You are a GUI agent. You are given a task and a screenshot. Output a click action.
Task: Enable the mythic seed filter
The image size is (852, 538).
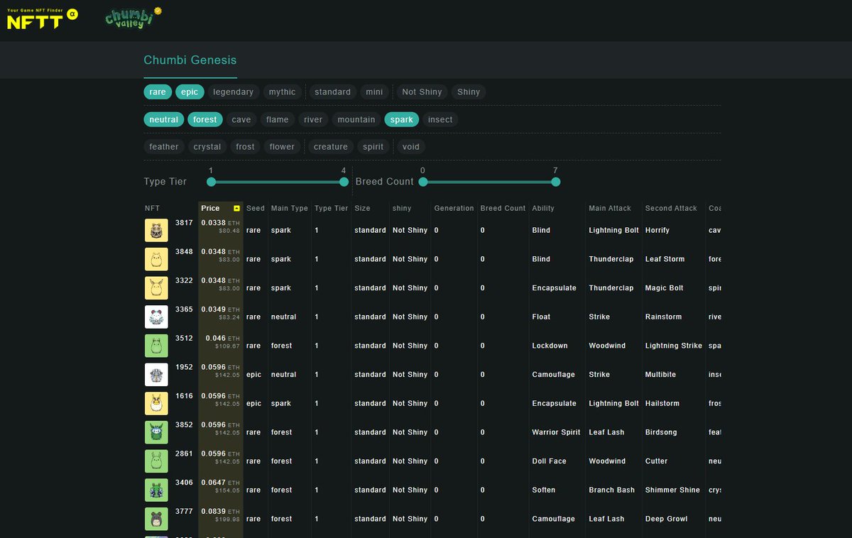pos(282,92)
